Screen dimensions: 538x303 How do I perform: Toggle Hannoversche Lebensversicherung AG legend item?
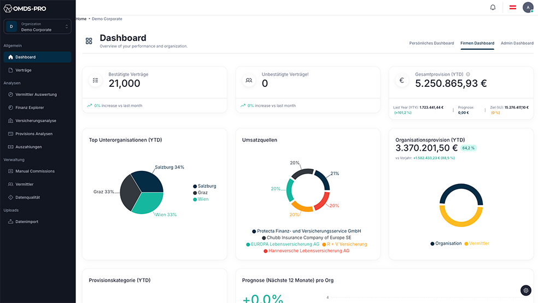(307, 251)
